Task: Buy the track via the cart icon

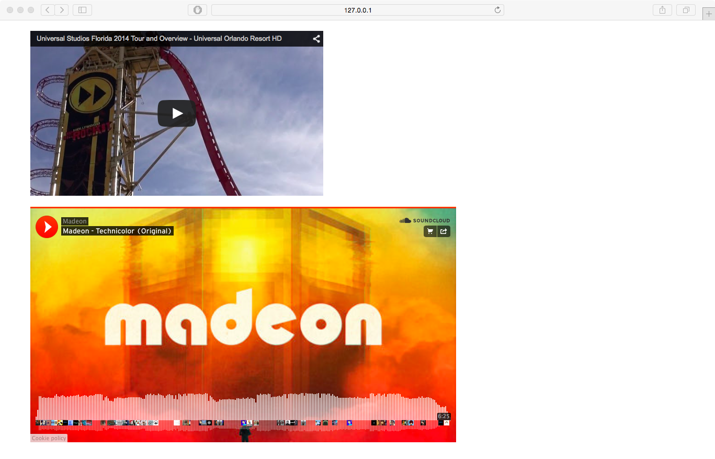Action: (x=430, y=231)
